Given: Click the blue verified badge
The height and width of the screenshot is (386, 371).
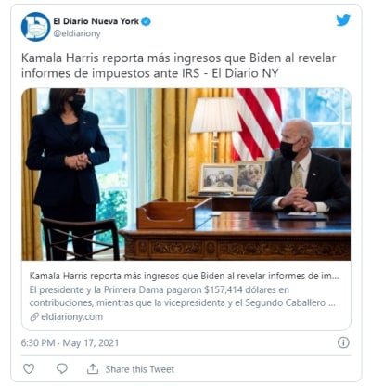Looking at the screenshot, I should [x=147, y=21].
